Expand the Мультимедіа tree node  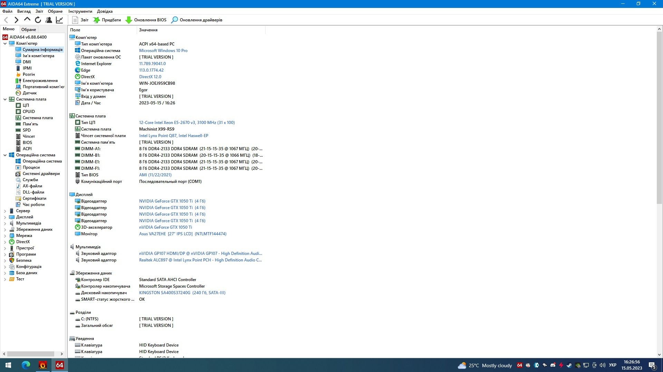pos(5,223)
